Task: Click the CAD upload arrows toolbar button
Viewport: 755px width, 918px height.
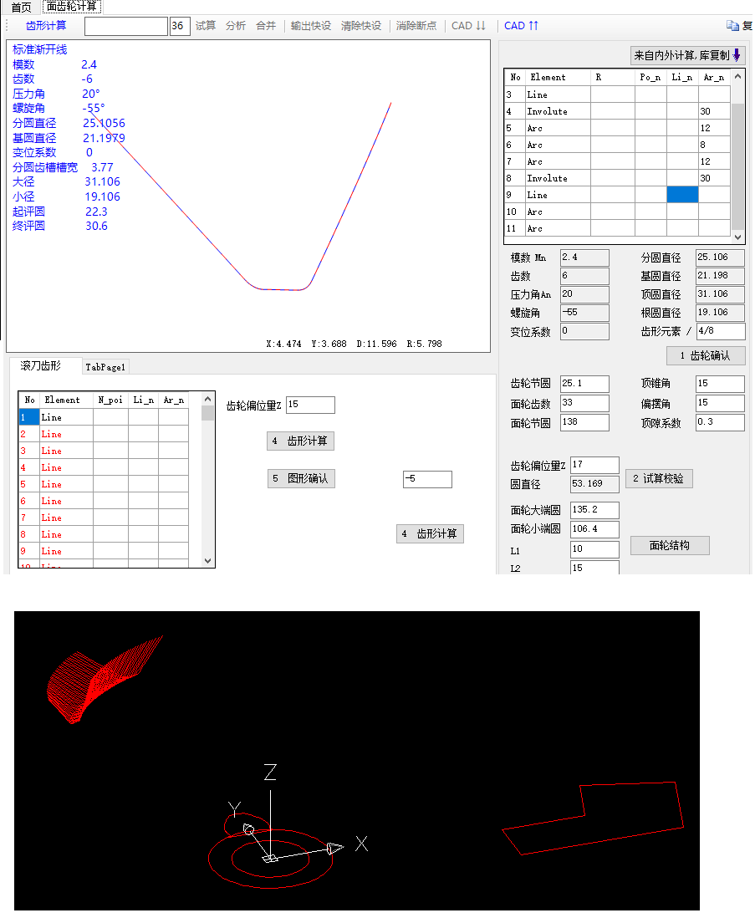Action: coord(522,26)
